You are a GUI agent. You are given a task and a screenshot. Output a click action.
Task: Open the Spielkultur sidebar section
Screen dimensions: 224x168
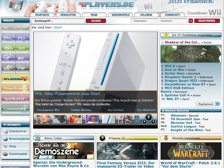coord(15,99)
